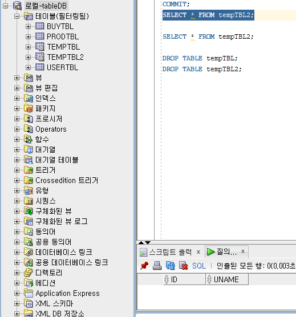
Task: Select the Crossedition 트리거 tree item
Action: pos(67,180)
